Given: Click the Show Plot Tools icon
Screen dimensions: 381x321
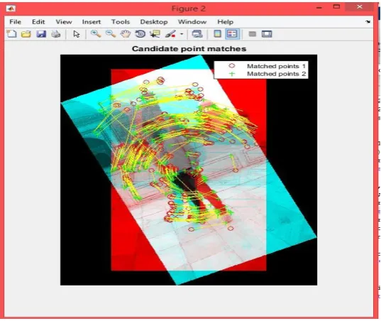Looking at the screenshot, I should (267, 34).
